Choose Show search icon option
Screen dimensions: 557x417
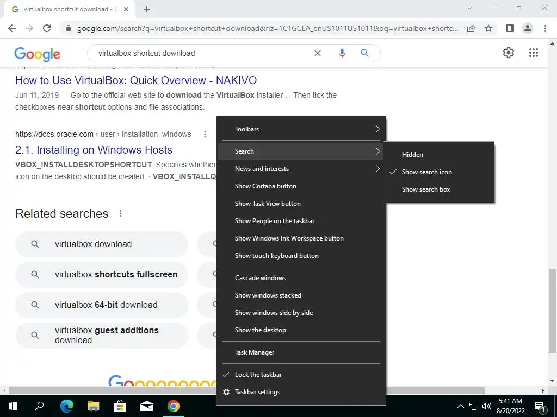click(439, 172)
